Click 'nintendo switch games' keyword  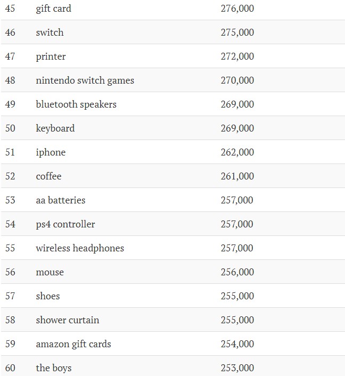click(85, 80)
